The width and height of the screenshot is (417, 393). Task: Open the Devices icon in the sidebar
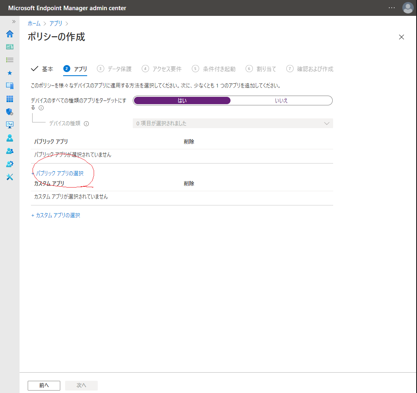click(10, 85)
